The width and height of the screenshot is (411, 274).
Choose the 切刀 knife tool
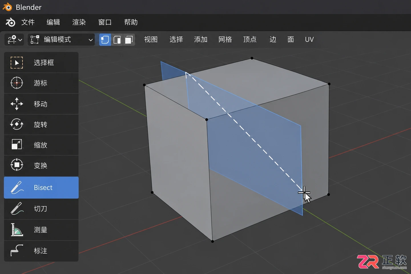coord(41,209)
